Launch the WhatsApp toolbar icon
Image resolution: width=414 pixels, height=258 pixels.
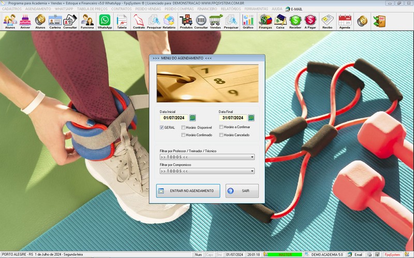105,21
